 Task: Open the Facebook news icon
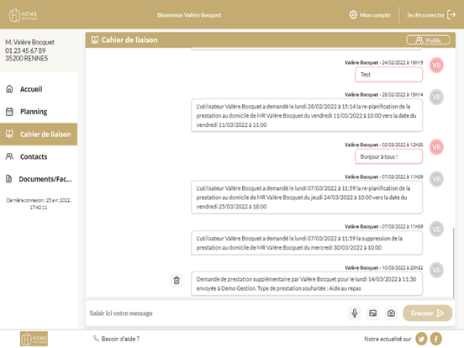436,339
